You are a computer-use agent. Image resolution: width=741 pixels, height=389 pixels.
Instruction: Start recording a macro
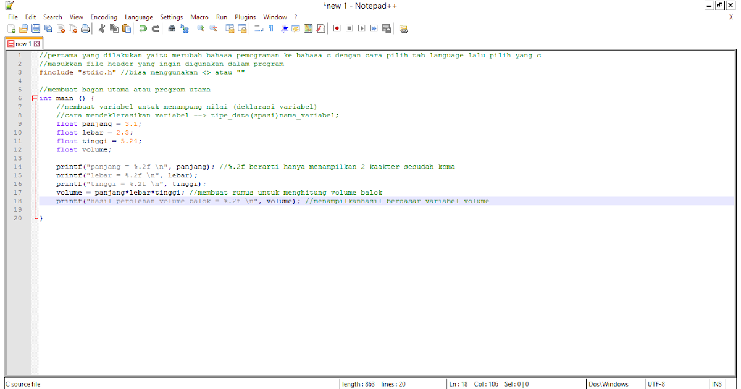coord(337,28)
